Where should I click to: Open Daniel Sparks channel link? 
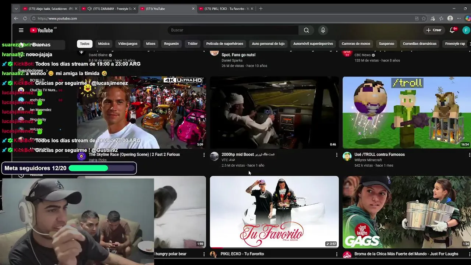click(232, 60)
